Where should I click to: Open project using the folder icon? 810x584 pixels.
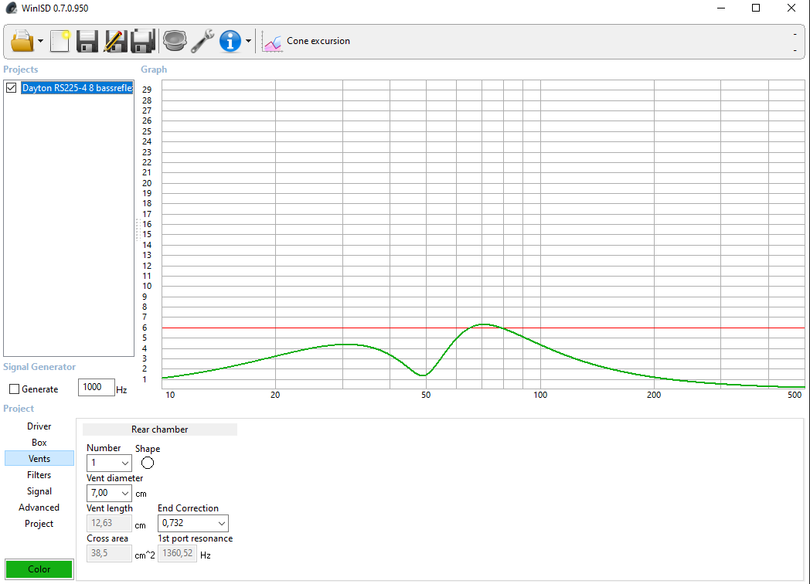pos(22,41)
